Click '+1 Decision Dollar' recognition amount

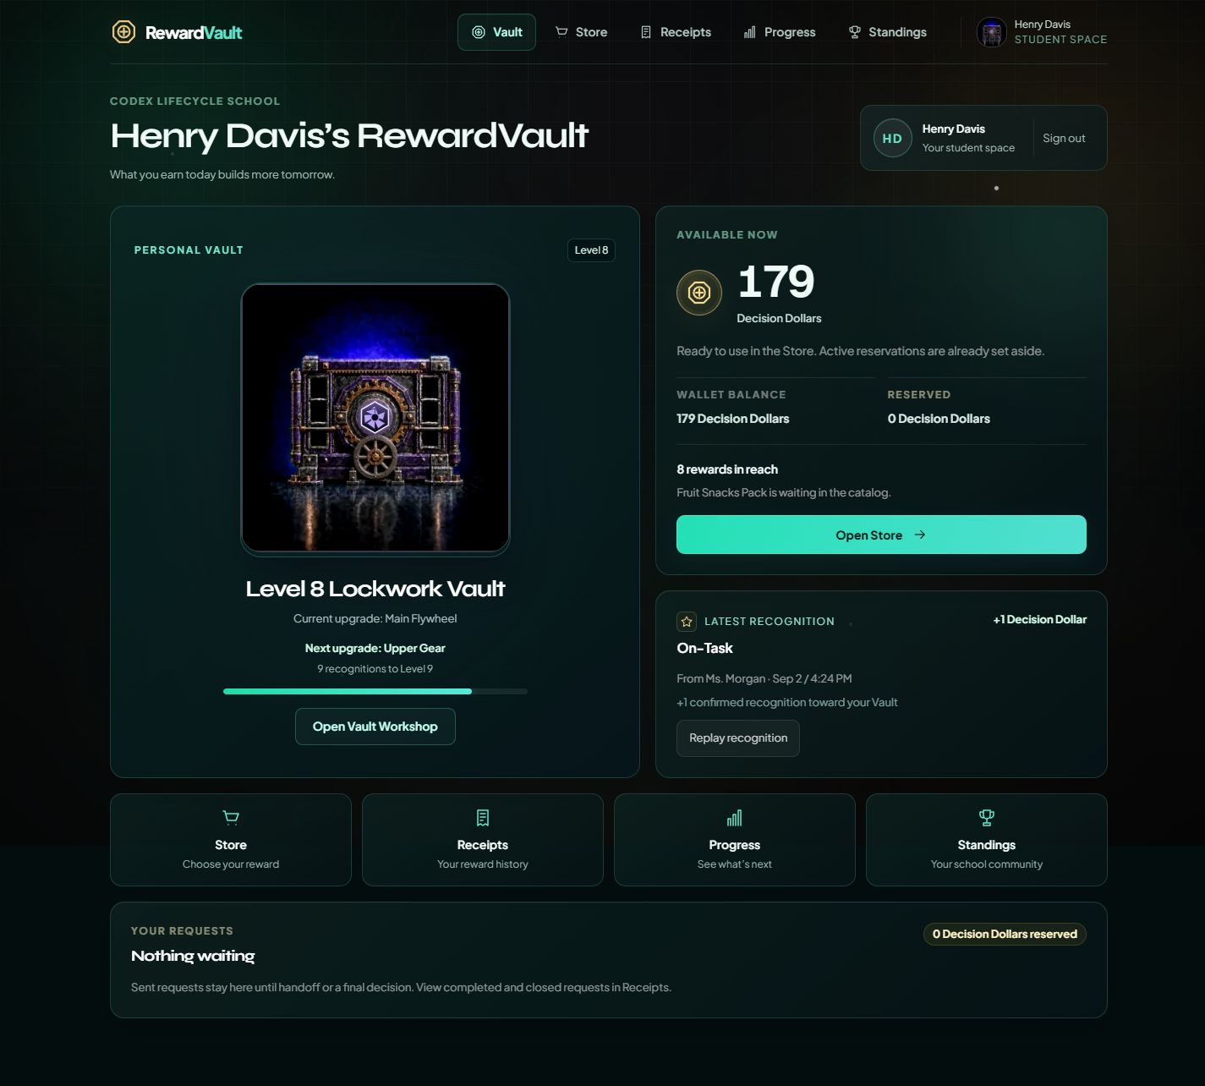click(x=1040, y=619)
